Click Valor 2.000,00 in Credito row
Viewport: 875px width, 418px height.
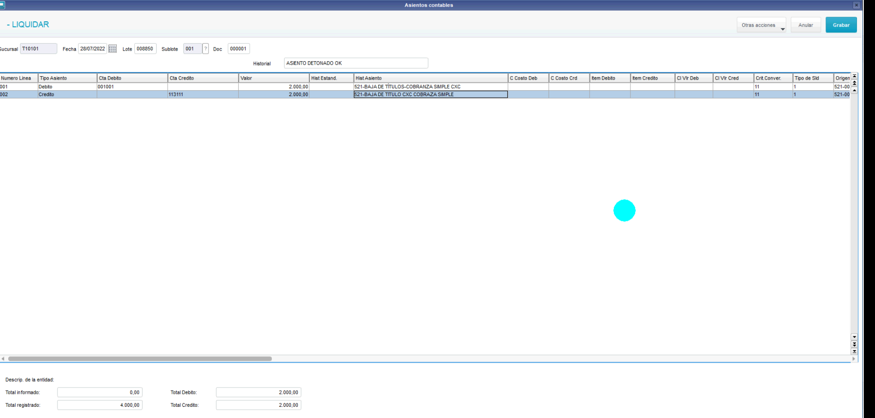[x=274, y=95]
